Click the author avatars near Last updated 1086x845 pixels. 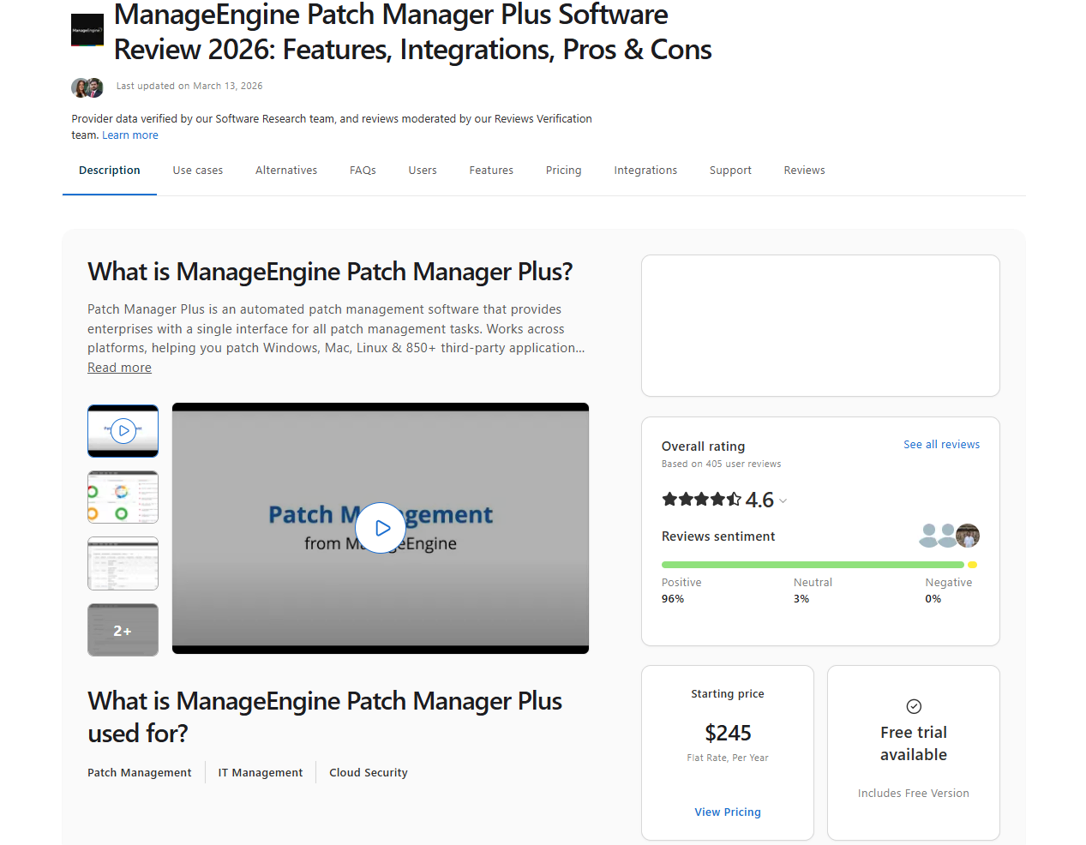[87, 87]
